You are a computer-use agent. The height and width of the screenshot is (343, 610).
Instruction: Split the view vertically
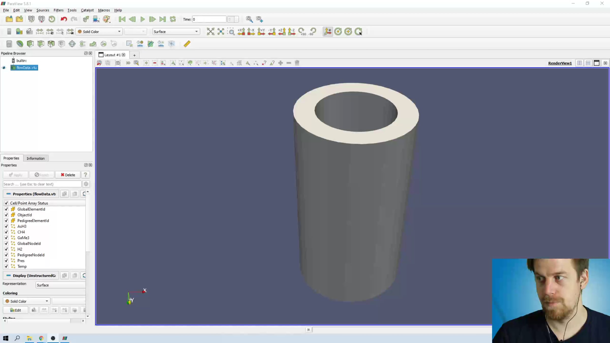(x=588, y=63)
